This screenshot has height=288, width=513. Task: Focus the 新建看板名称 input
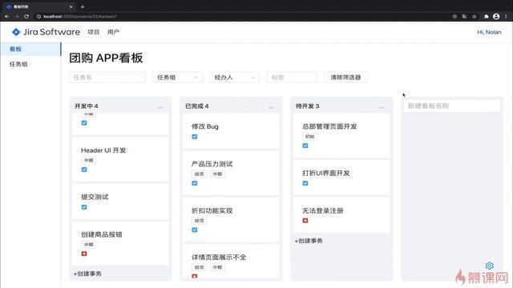(452, 106)
